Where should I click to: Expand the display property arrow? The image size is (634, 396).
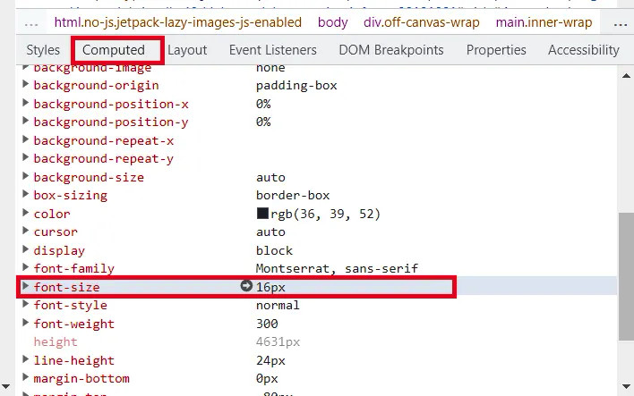point(25,250)
